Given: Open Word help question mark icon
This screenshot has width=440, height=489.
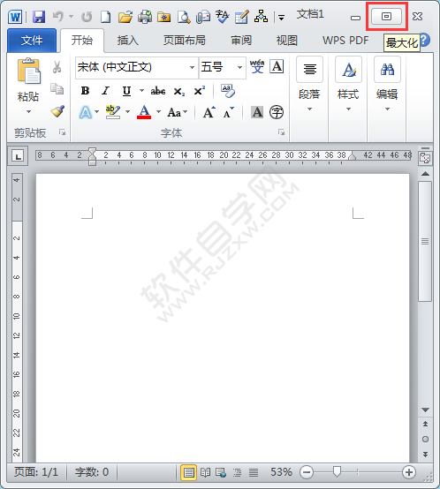Looking at the screenshot, I should click(x=425, y=40).
